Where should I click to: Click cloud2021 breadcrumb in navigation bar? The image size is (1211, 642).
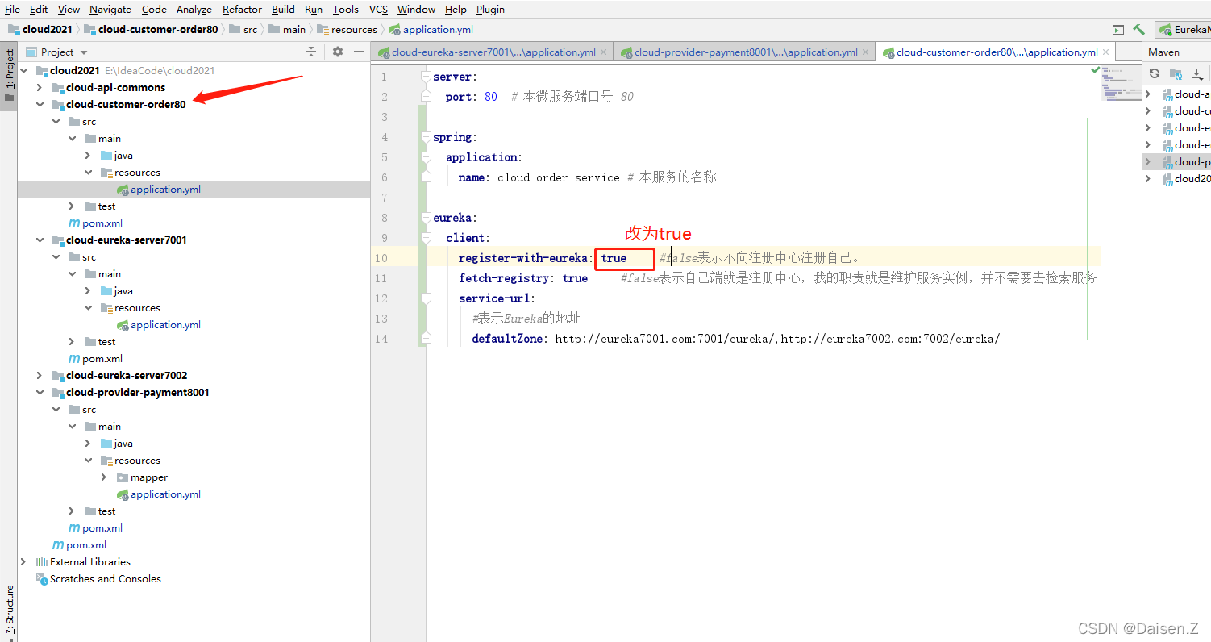40,29
